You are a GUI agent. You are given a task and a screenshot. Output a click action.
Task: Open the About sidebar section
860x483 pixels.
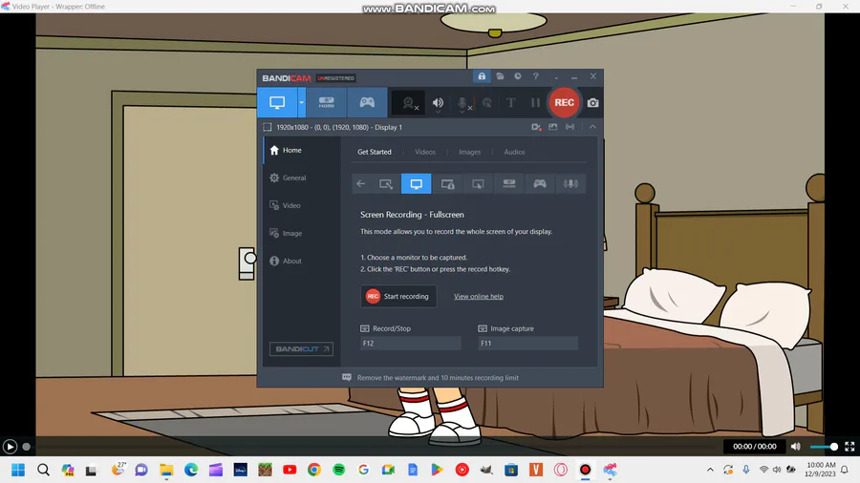coord(302,262)
